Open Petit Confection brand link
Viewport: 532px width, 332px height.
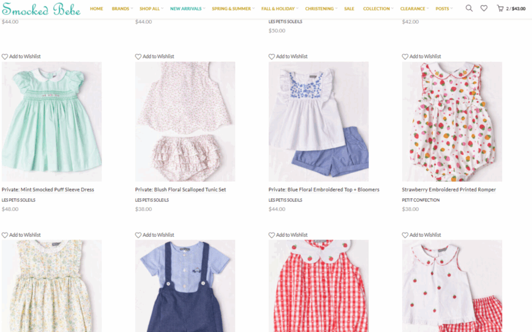click(x=421, y=200)
